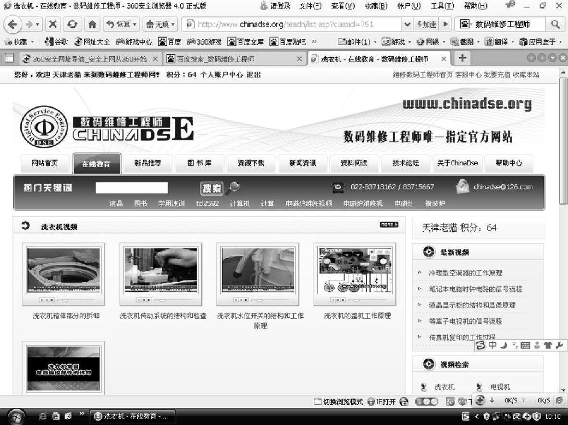Open the 谷歌 bookmark

56,42
